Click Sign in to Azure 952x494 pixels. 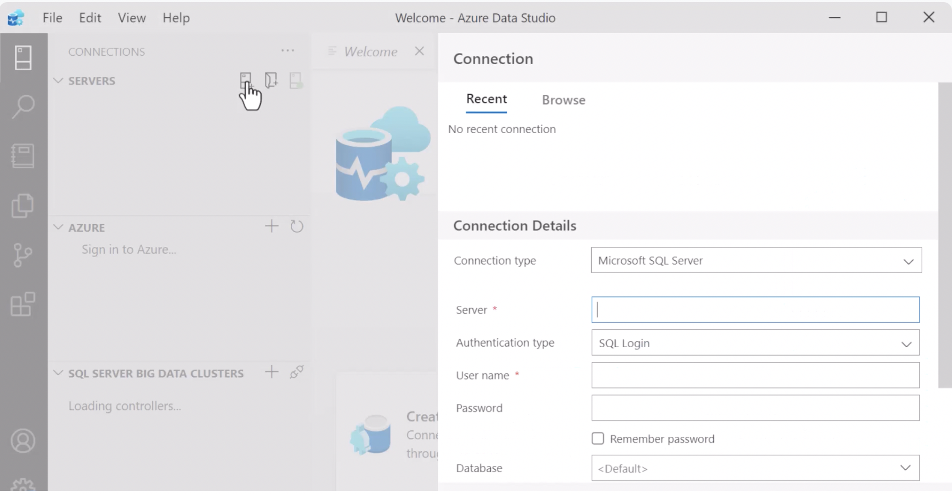pyautogui.click(x=128, y=249)
